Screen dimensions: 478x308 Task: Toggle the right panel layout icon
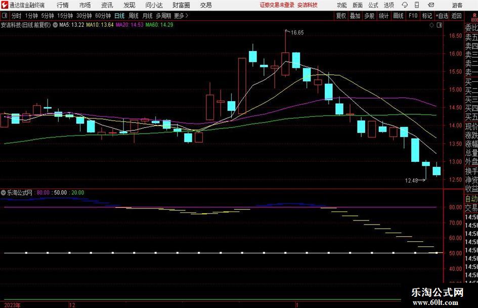tap(439, 25)
